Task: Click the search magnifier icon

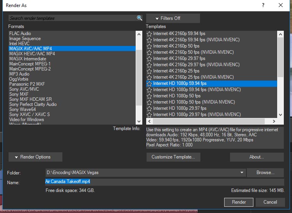Action: (x=140, y=18)
